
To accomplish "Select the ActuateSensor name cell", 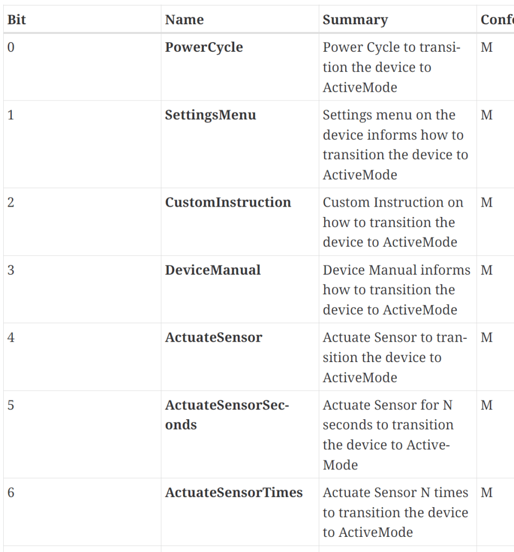I will pos(214,337).
